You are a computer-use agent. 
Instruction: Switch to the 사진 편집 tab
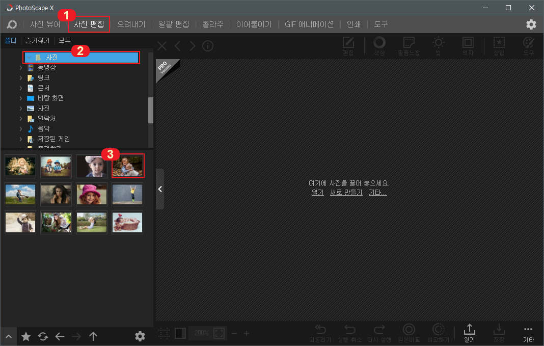tap(89, 24)
